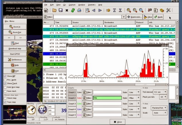Open Graph 3 Style dropdown

tap(134, 103)
